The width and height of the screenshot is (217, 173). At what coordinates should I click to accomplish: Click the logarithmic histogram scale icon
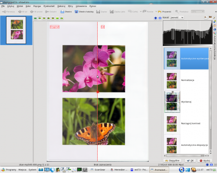[210, 17]
